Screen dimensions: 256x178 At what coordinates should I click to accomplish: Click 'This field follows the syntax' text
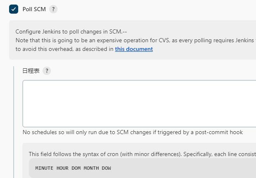(74, 154)
